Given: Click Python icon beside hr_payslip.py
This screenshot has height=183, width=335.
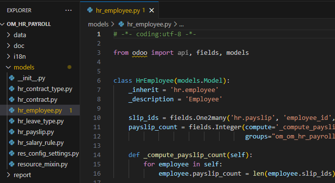Looking at the screenshot, I should (x=12, y=132).
